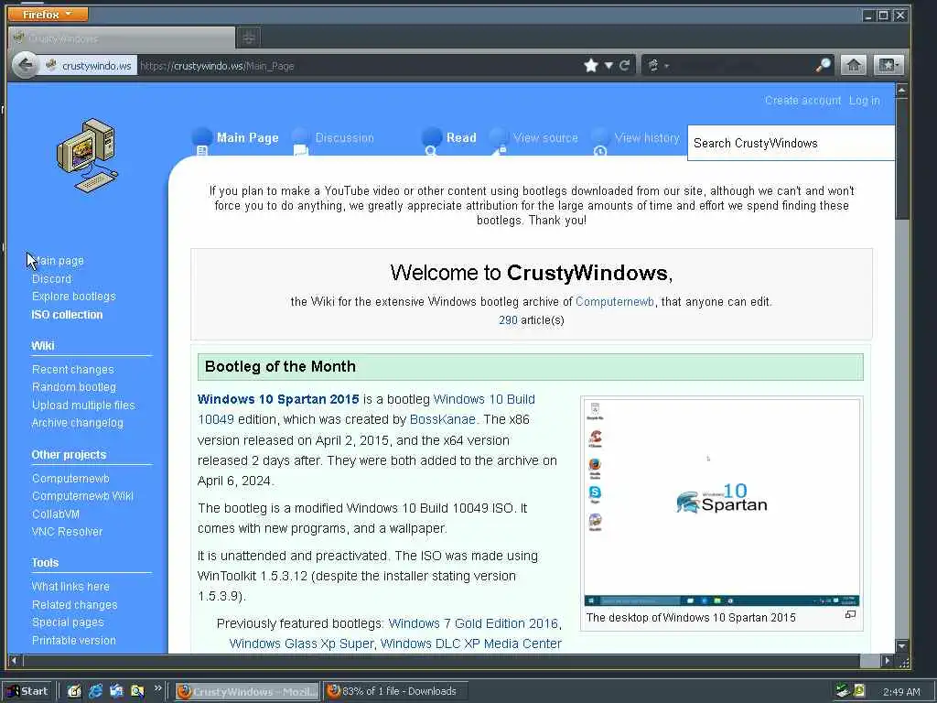The width and height of the screenshot is (937, 703).
Task: Click the taskbar clock showing 2:49 AM
Action: [901, 692]
